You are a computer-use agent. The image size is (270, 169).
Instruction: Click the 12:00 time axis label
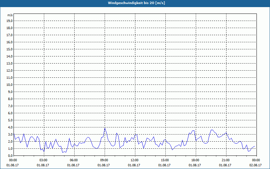click(135, 160)
